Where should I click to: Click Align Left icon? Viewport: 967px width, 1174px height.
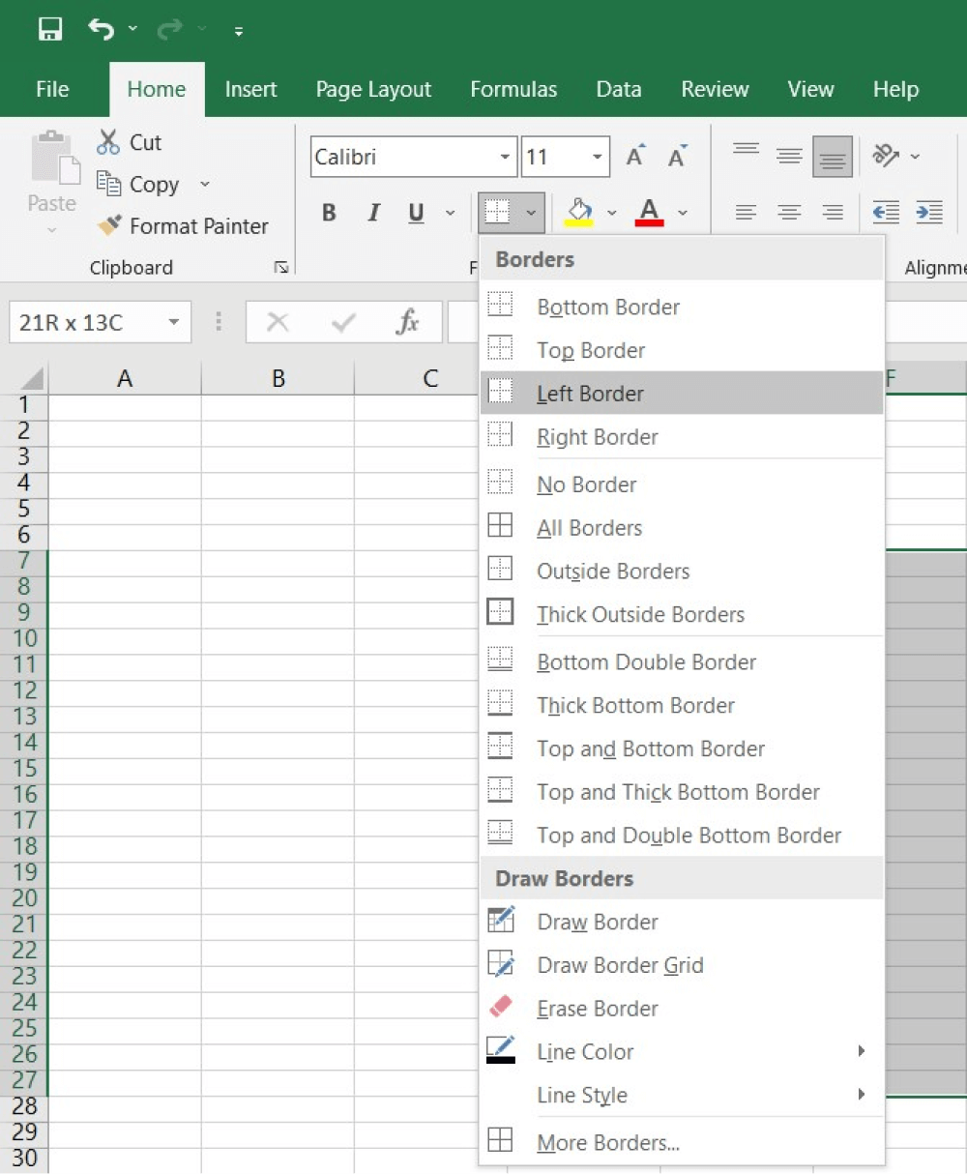(x=746, y=213)
